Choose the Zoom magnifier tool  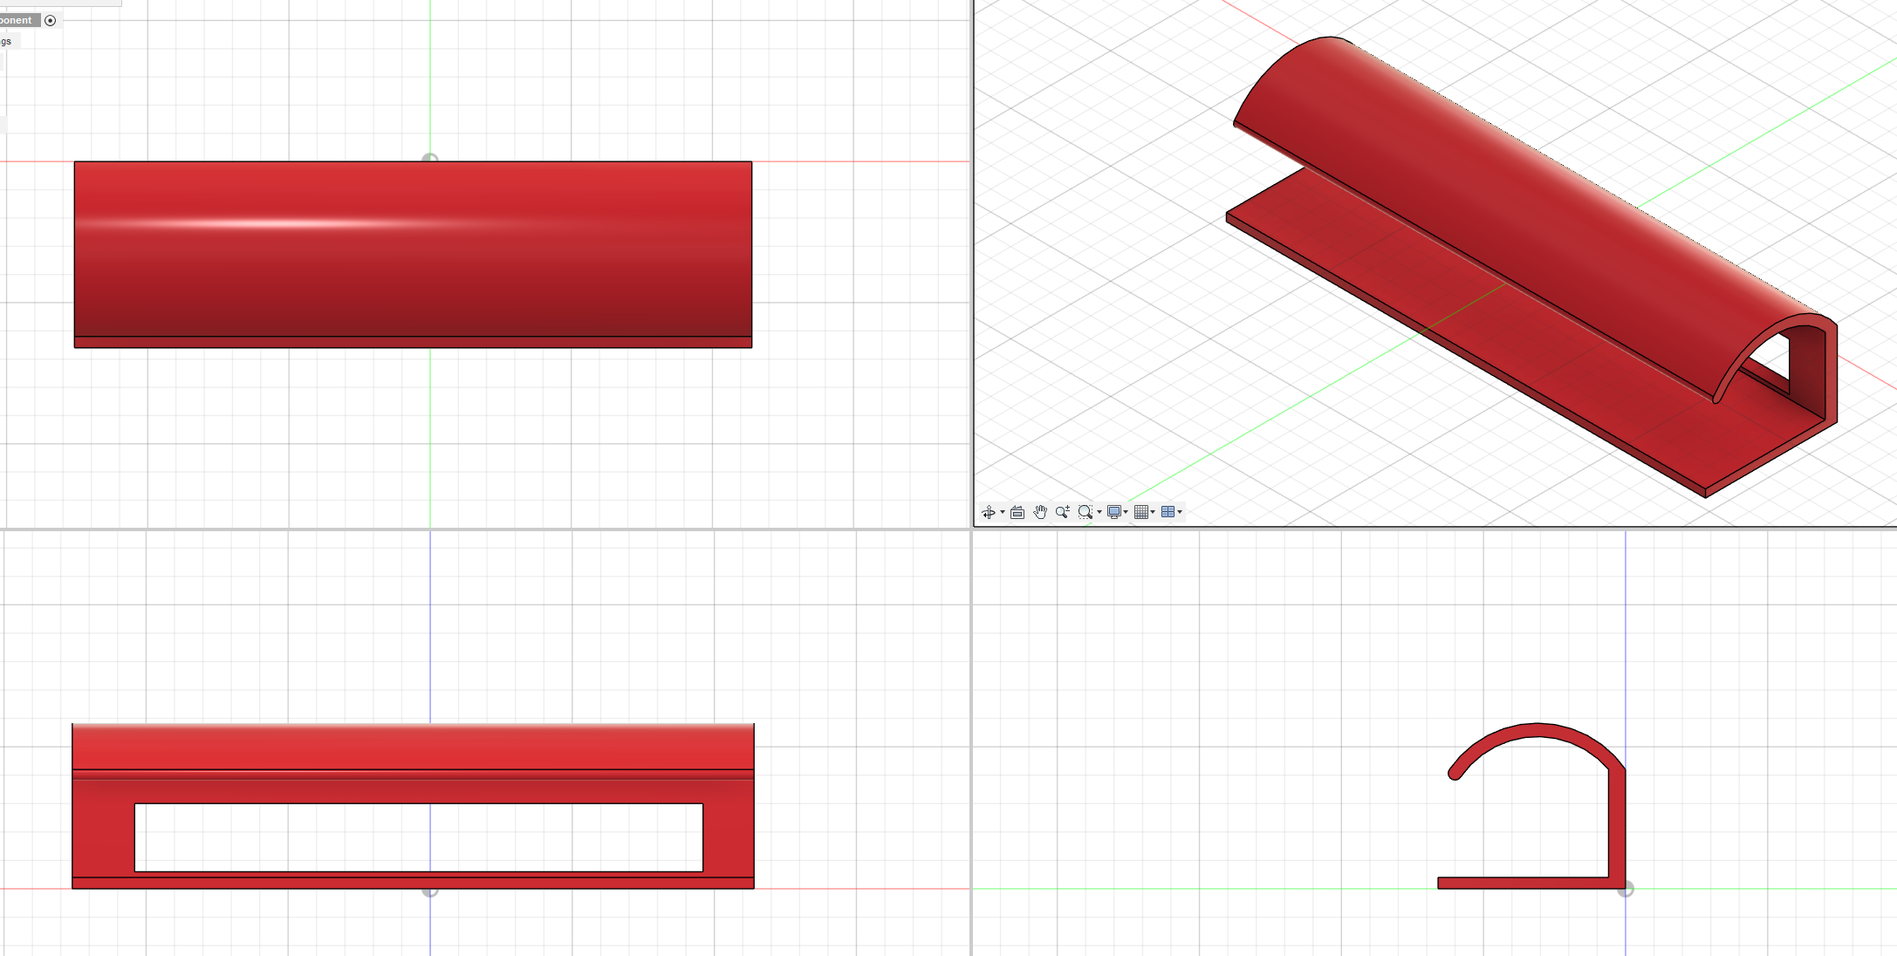point(1063,512)
